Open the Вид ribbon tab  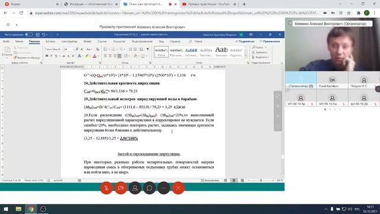point(161,42)
